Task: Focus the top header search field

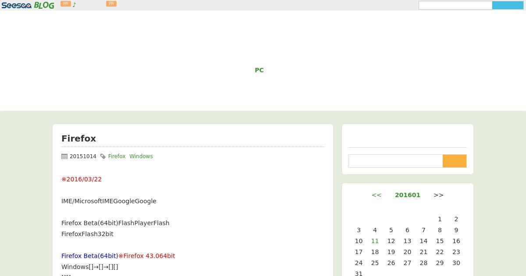Action: coord(455,5)
